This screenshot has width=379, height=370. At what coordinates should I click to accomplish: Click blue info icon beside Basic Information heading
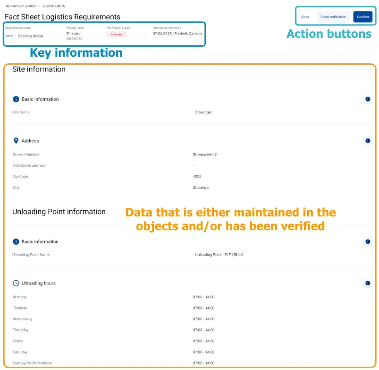[x=16, y=99]
